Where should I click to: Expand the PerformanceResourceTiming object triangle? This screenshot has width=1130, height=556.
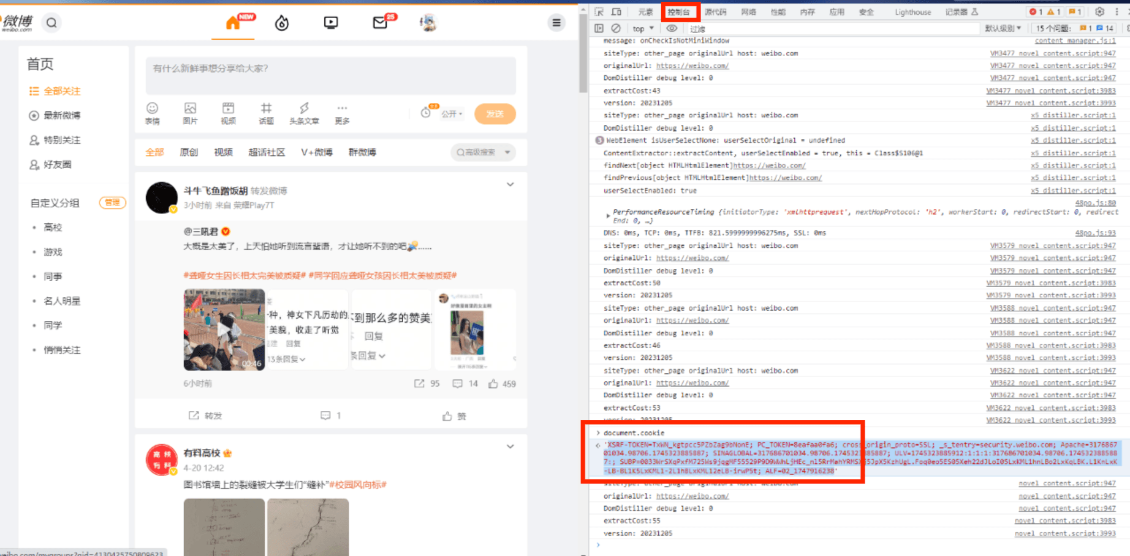[x=607, y=216]
